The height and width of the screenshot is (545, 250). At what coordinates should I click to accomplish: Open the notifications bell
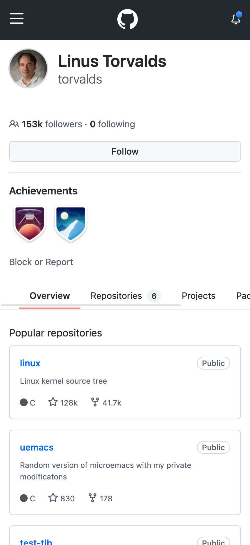pyautogui.click(x=236, y=20)
